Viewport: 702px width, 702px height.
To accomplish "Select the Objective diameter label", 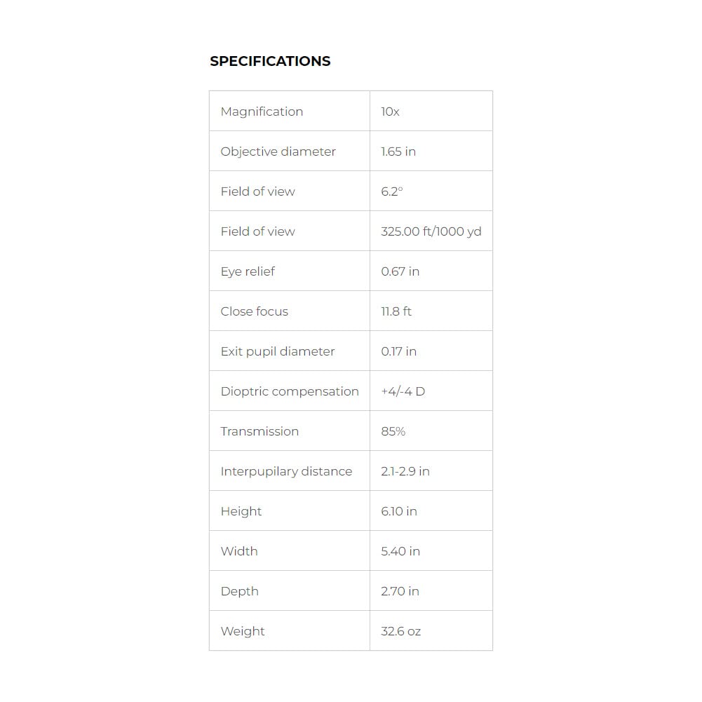I will 278,151.
